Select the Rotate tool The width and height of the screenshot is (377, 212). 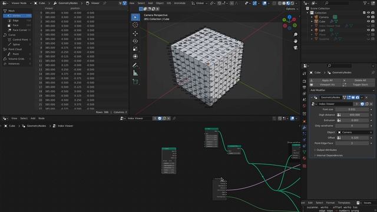tap(135, 41)
